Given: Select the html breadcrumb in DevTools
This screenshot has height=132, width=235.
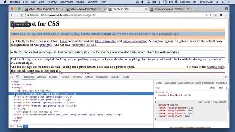Looking at the screenshot, I should [x=12, y=126].
